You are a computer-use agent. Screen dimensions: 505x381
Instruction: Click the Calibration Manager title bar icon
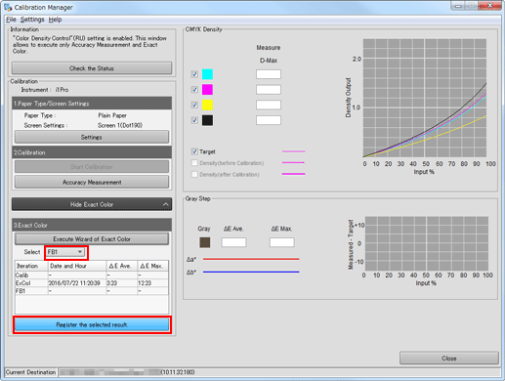pos(8,7)
